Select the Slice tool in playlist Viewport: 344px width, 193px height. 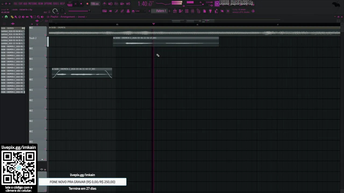click(31, 17)
